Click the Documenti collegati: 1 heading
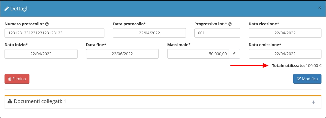The height and width of the screenshot is (118, 326). [40, 101]
